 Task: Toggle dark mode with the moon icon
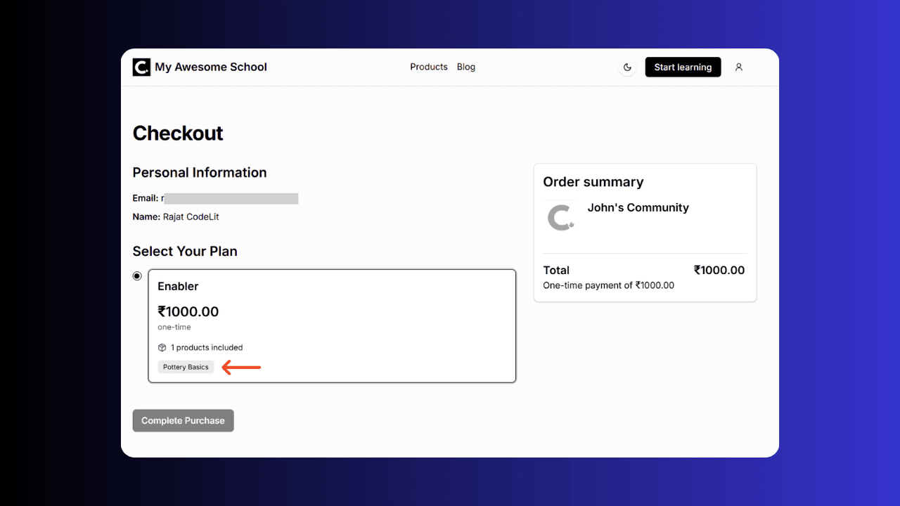click(627, 67)
